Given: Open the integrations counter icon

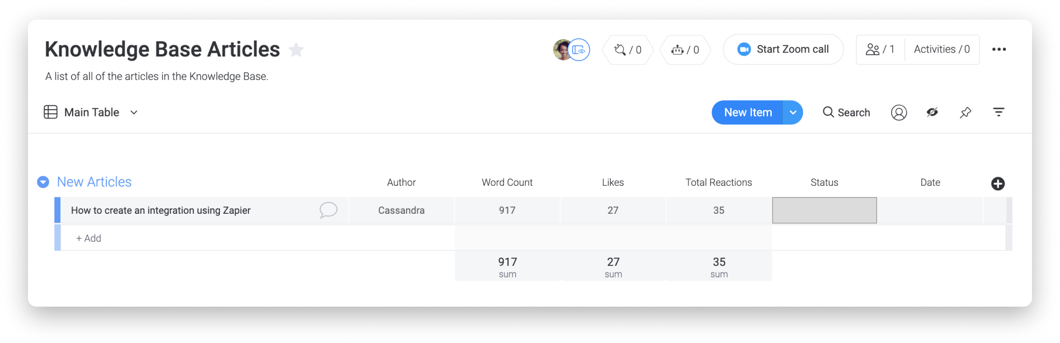Looking at the screenshot, I should (x=620, y=50).
